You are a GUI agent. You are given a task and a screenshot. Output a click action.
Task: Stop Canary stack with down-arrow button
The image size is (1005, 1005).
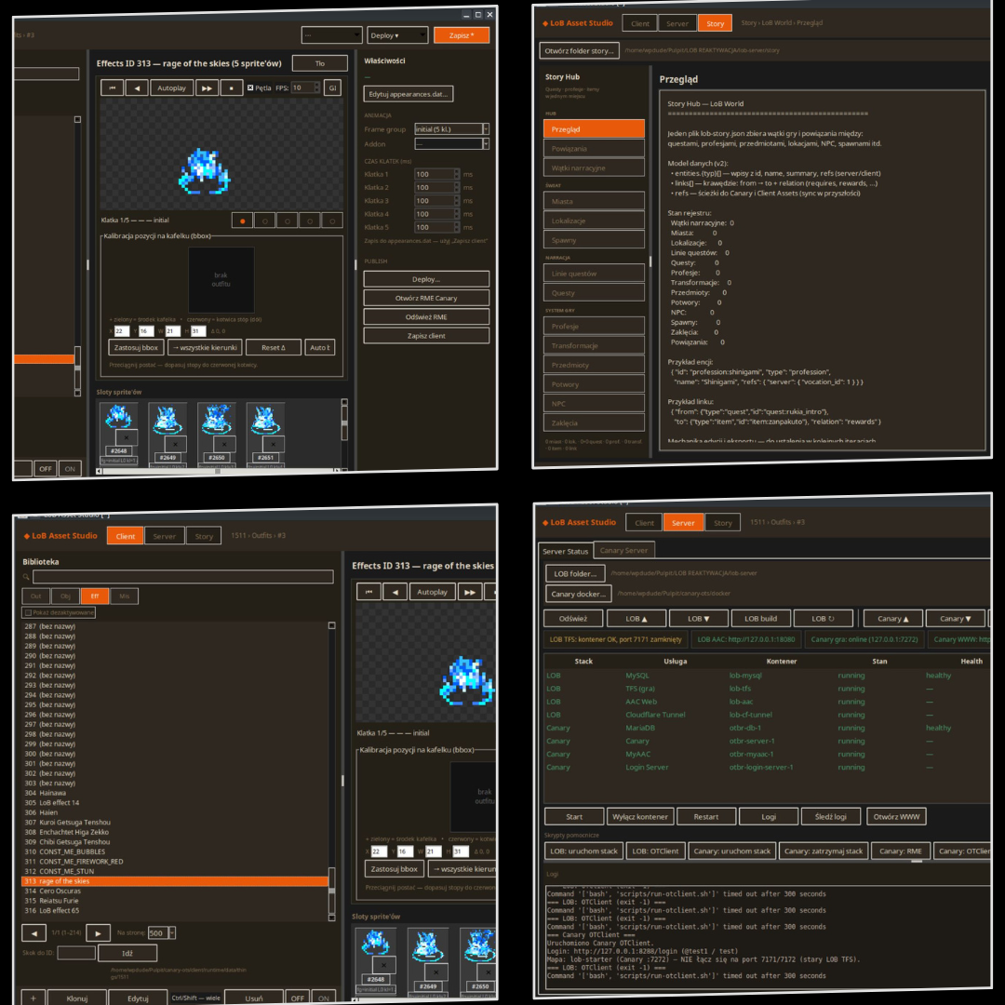coord(955,619)
